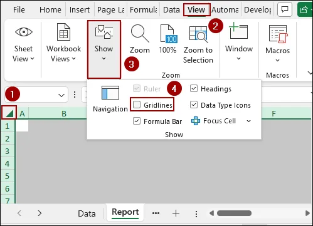Select row 1 header
This screenshot has width=313, height=226.
[8, 126]
